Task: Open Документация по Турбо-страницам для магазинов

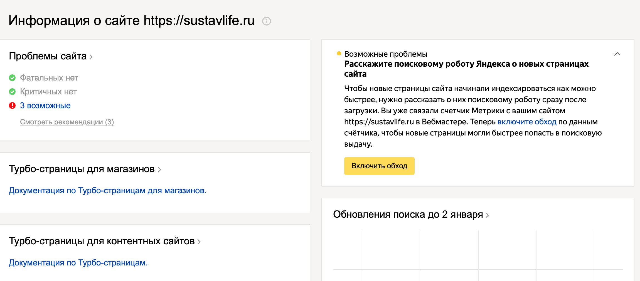Action: (x=107, y=190)
